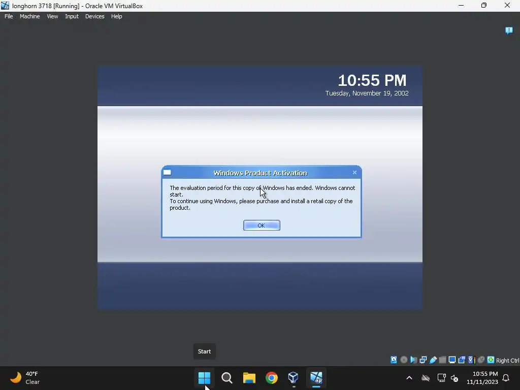Close the VirtualBox window
520x390 pixels.
point(507,5)
